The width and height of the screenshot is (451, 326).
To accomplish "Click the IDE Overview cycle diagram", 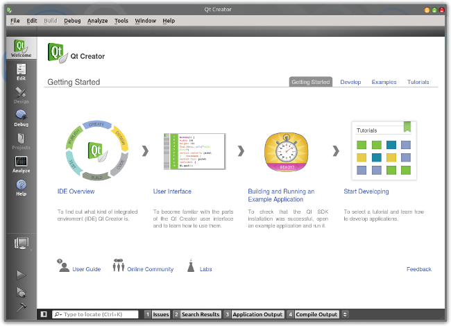I will point(97,151).
